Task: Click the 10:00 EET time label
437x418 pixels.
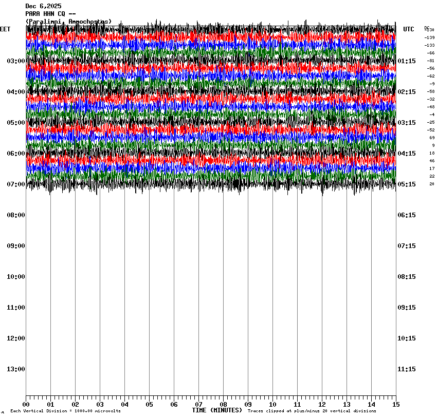Action: [15, 277]
